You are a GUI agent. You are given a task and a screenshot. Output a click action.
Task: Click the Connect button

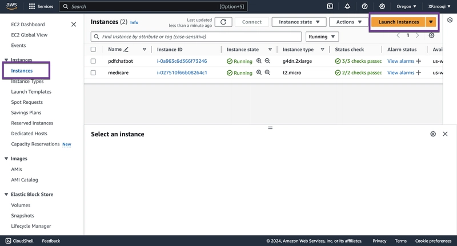(252, 22)
